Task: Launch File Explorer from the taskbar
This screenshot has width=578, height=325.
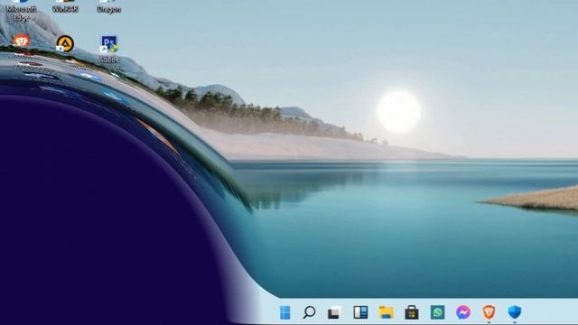Action: (x=386, y=312)
